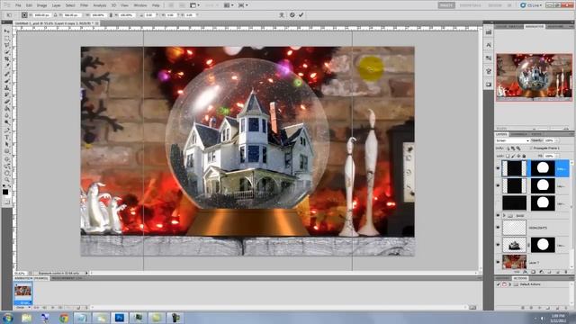Open the layer Fill slider arrow
Screen dimensions: 576x324
[x=557, y=156]
